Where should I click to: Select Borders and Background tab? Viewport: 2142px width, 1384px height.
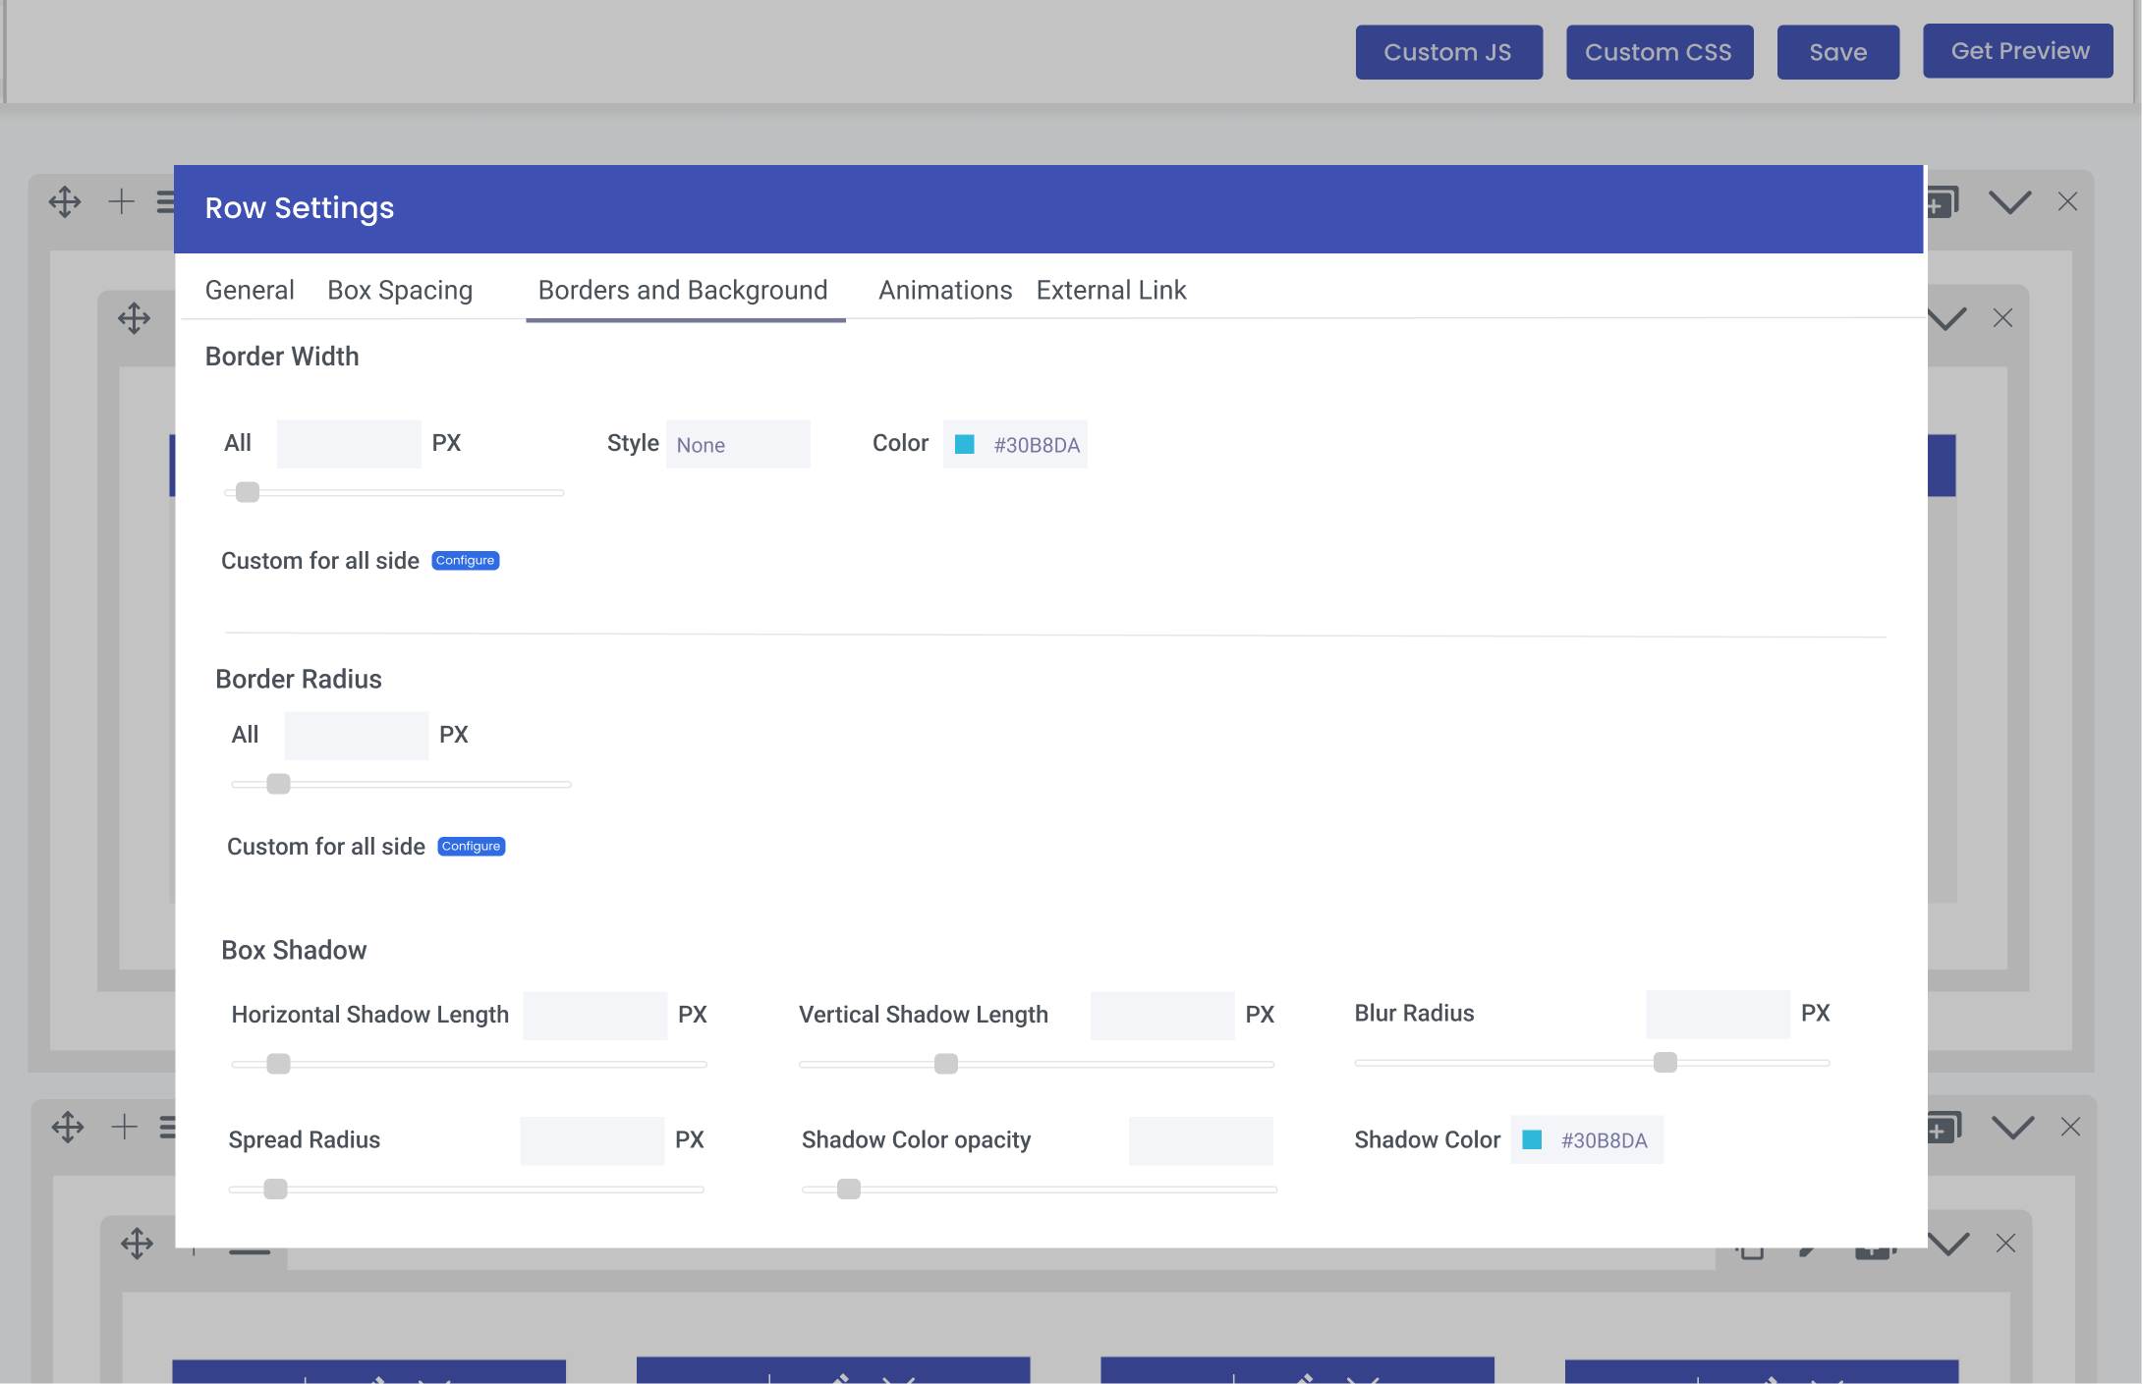tap(683, 290)
